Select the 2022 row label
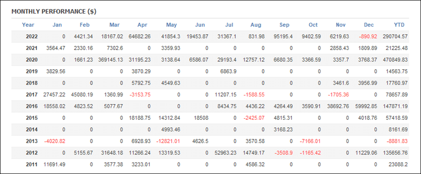Viewport: 421px width, 174px height. (32, 37)
